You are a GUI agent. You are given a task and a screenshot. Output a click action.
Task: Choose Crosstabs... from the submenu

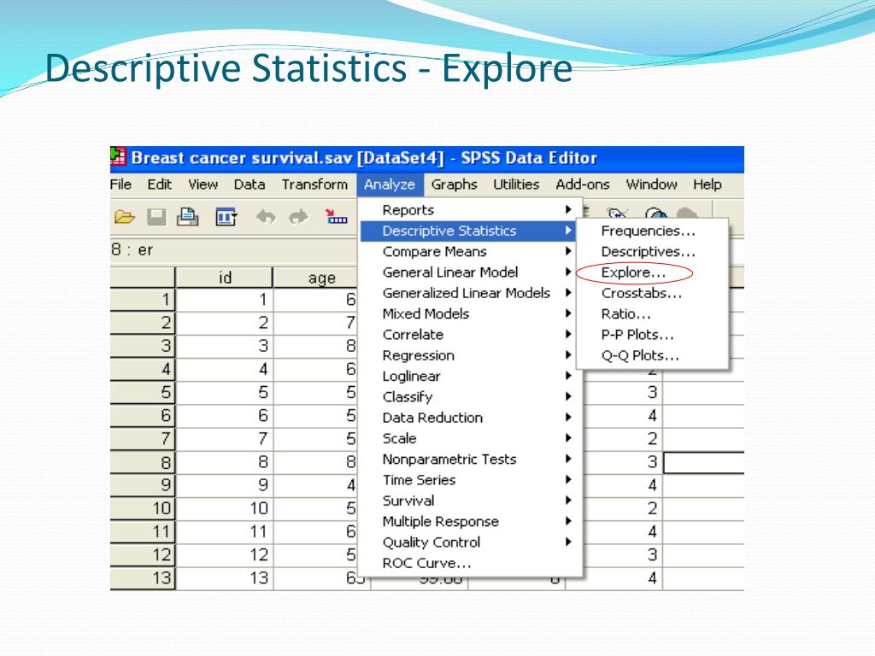click(652, 293)
